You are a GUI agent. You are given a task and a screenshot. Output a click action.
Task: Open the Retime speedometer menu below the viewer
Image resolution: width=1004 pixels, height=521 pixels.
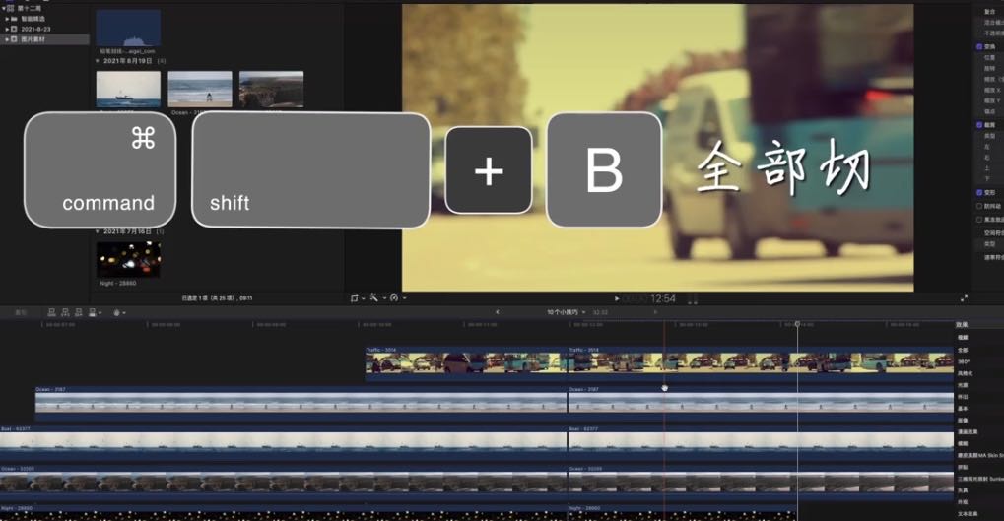click(x=397, y=298)
